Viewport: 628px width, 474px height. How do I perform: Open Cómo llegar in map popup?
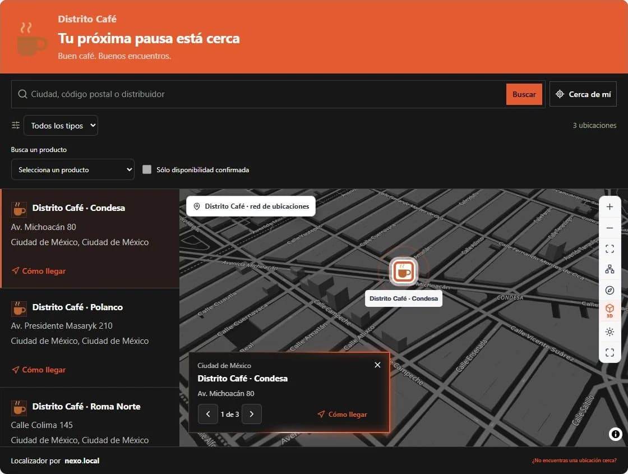(x=343, y=415)
